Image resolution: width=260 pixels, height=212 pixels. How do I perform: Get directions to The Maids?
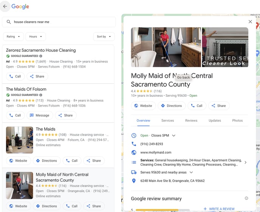[x=46, y=161]
